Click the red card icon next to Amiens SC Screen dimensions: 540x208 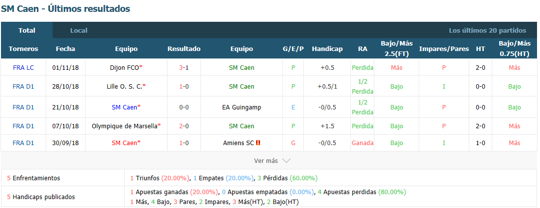click(x=258, y=143)
